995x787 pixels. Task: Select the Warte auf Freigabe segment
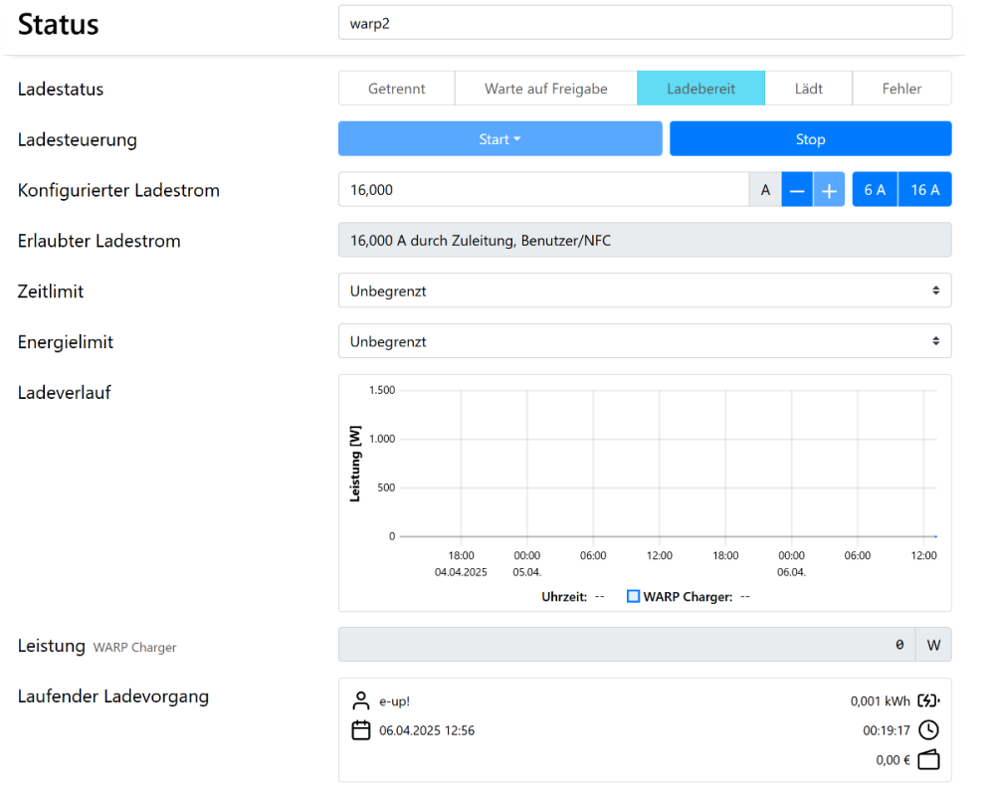point(545,89)
